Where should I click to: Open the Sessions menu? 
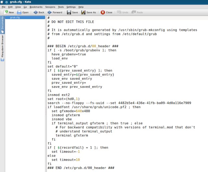click(x=50, y=7)
